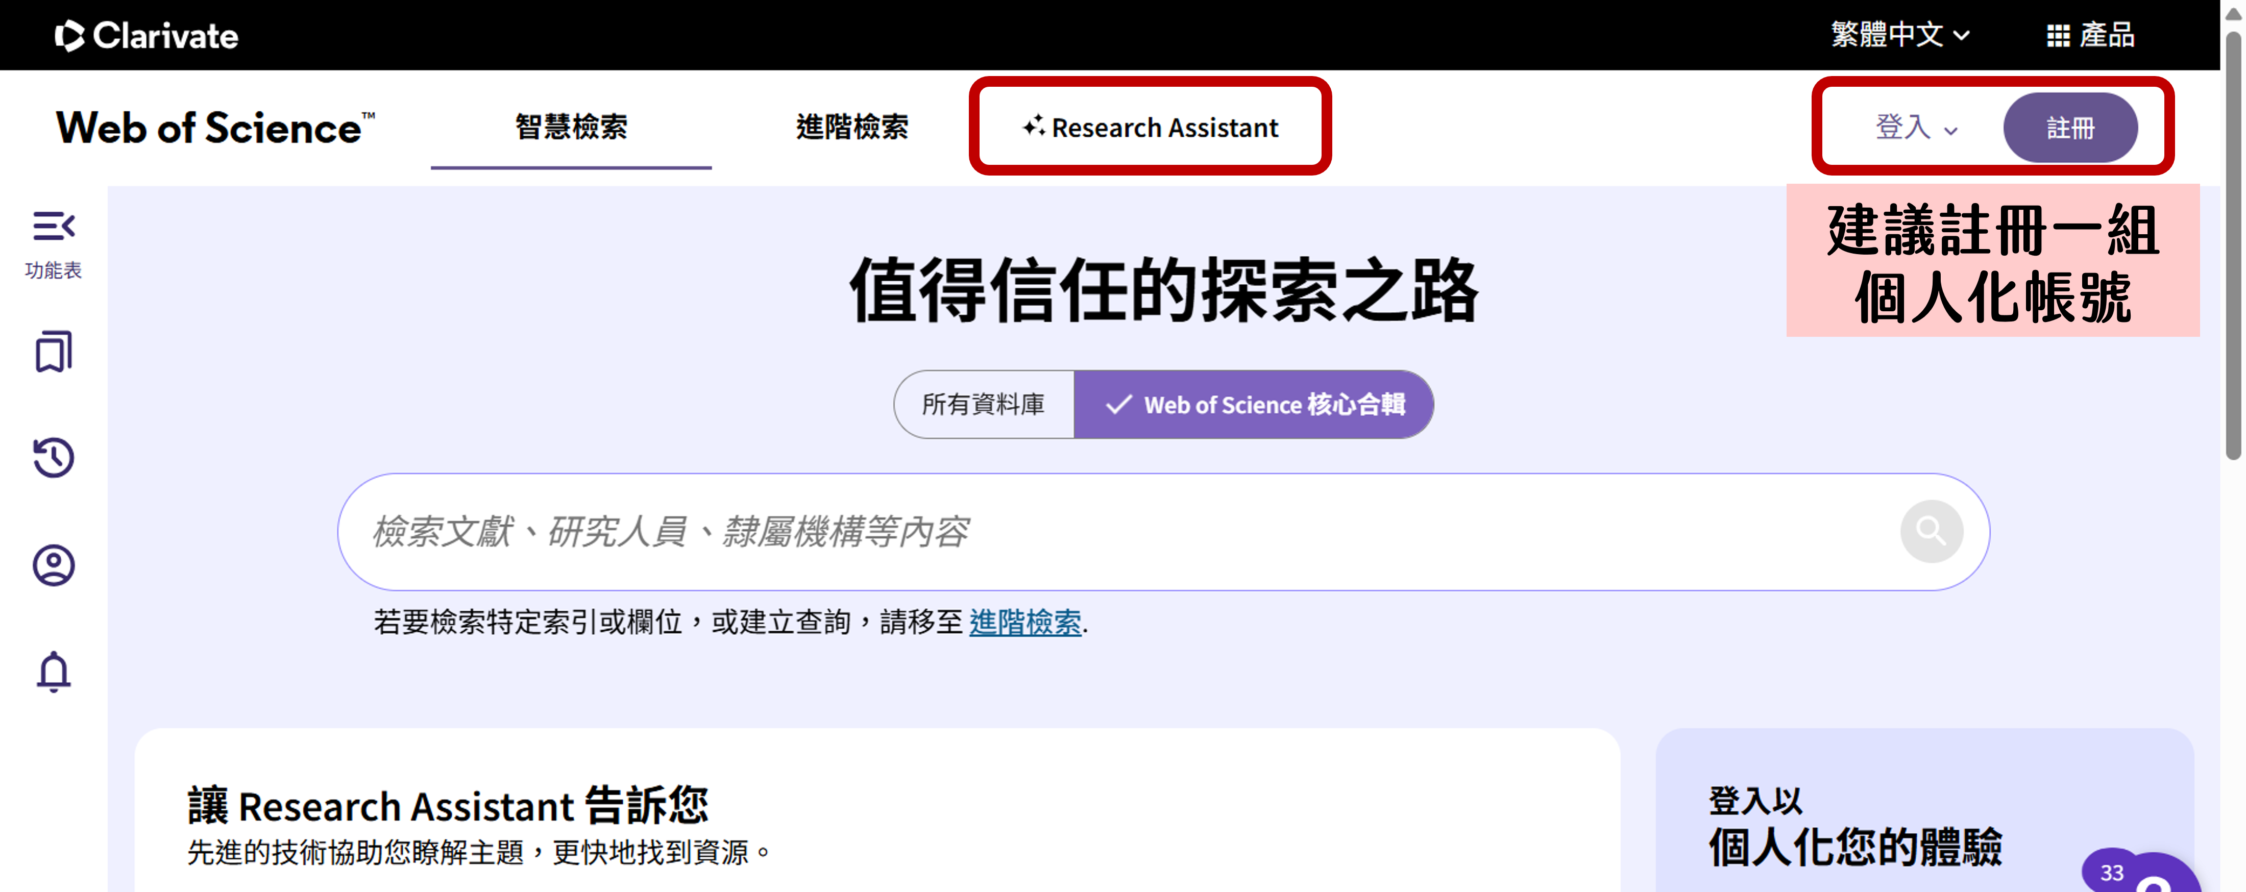The width and height of the screenshot is (2246, 892).
Task: Click the Clarivate logo
Action: click(145, 35)
